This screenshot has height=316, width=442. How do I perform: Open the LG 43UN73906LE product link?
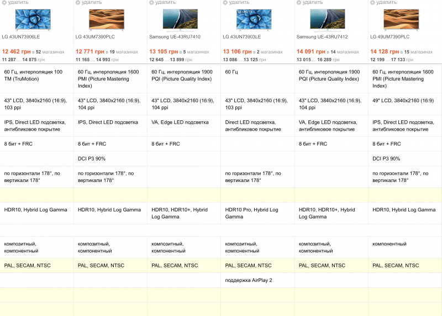point(21,37)
